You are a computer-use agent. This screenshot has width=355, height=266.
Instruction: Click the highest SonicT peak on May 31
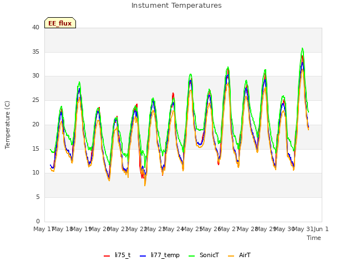tap(302, 48)
